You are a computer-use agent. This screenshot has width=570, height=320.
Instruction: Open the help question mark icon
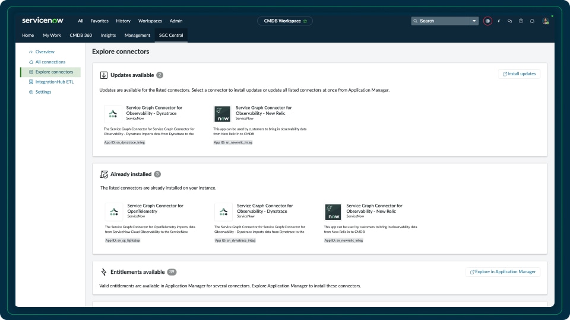pyautogui.click(x=521, y=21)
